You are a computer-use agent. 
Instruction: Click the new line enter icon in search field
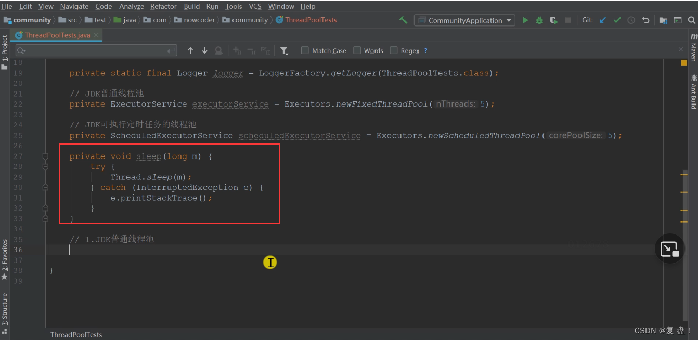171,50
